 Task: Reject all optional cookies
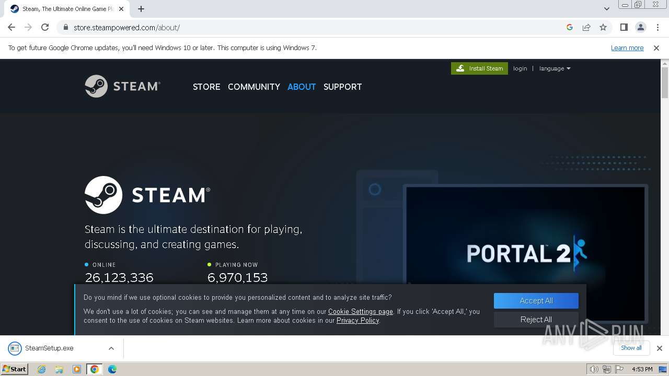[x=536, y=320]
